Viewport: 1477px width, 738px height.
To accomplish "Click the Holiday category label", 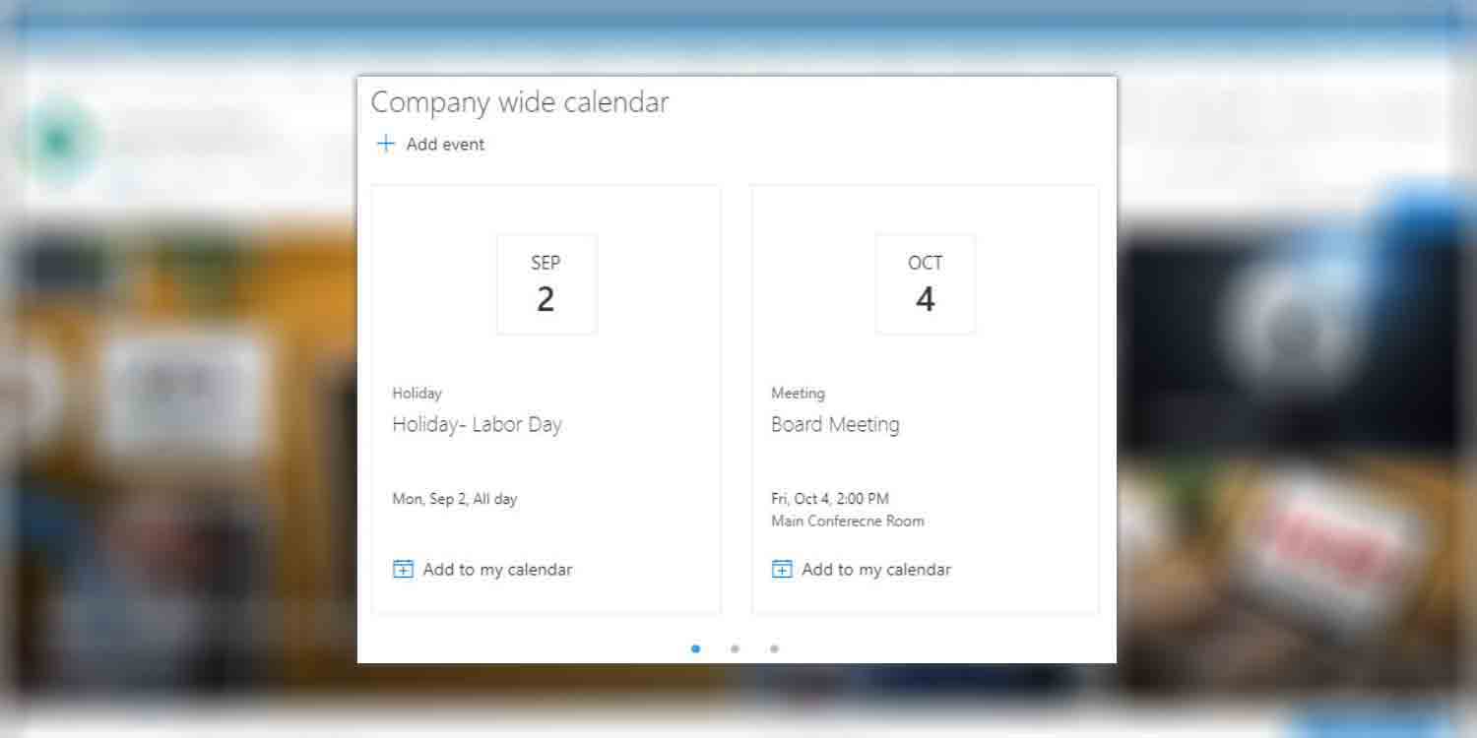I will (x=417, y=393).
